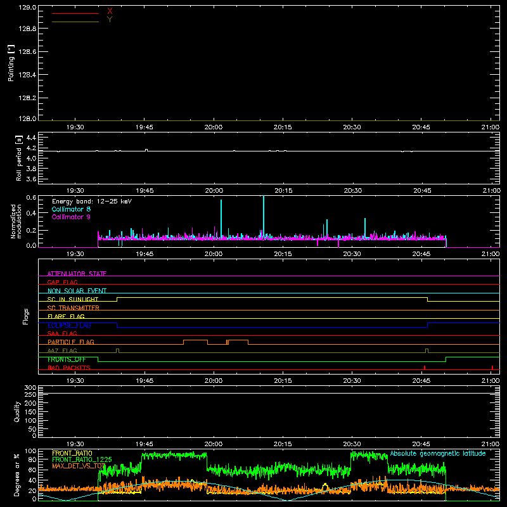Click the yellow FLARE_FLAG label
Image resolution: width=507 pixels, height=507 pixels.
click(66, 316)
